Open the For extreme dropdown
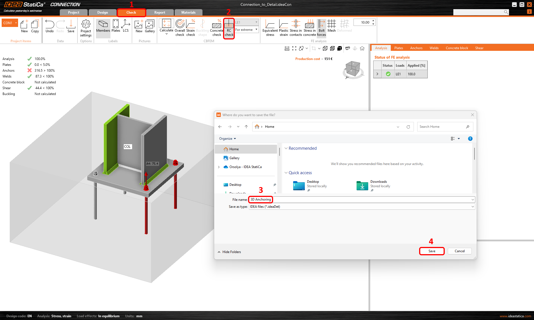The width and height of the screenshot is (534, 320). 246,30
